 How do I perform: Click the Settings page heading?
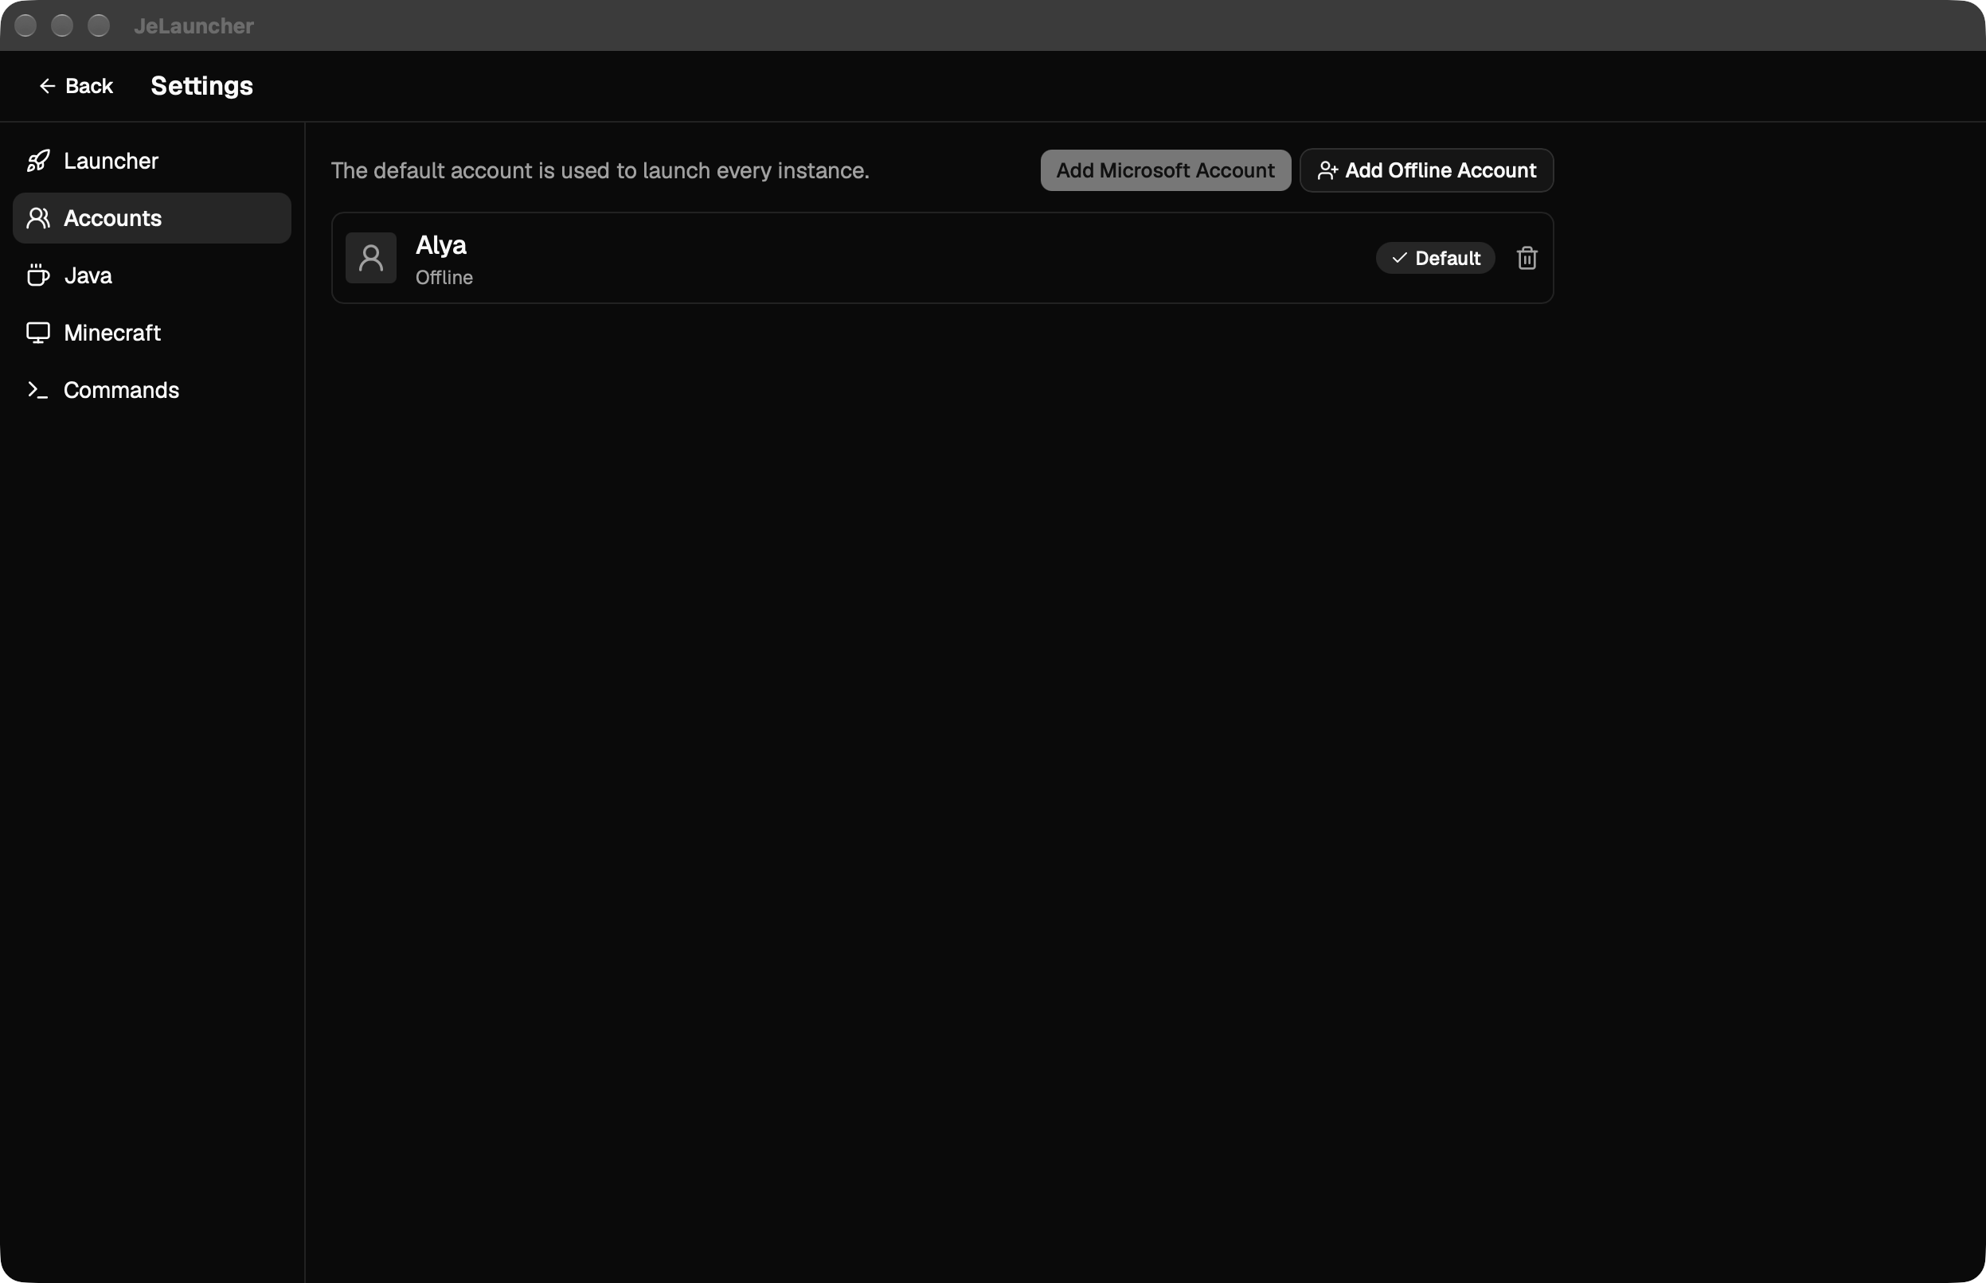[x=201, y=86]
